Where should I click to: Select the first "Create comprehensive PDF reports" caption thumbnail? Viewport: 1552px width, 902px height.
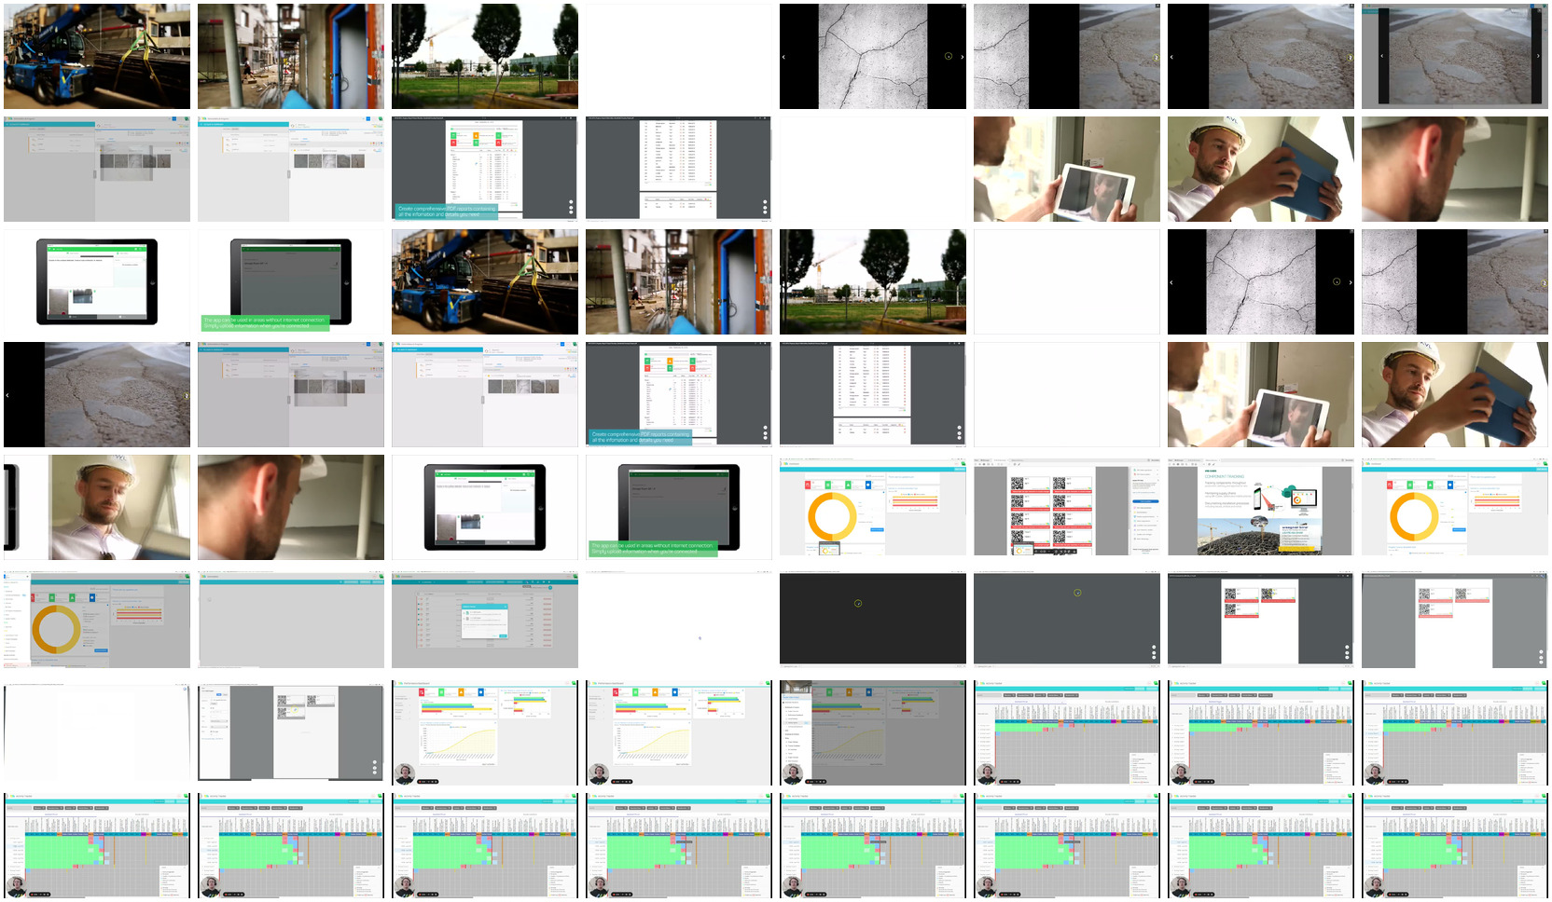tap(485, 169)
